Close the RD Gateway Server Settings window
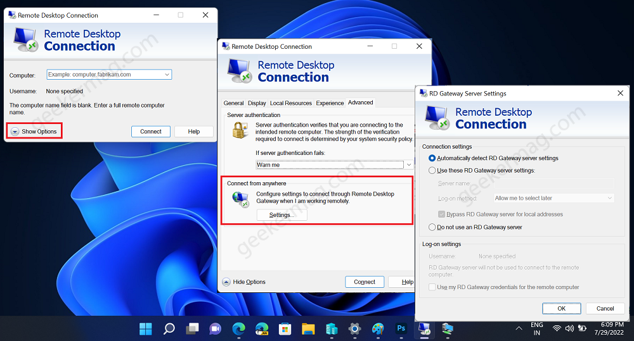This screenshot has height=341, width=634. (x=620, y=93)
